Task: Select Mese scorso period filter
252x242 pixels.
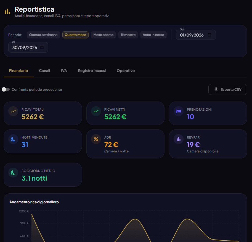Action: click(x=103, y=35)
